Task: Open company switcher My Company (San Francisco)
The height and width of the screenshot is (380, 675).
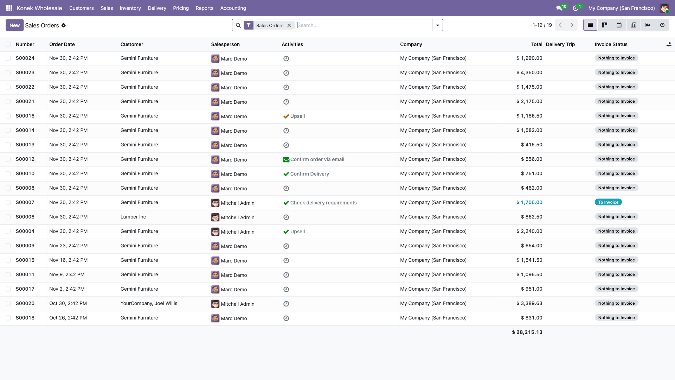Action: (x=622, y=8)
